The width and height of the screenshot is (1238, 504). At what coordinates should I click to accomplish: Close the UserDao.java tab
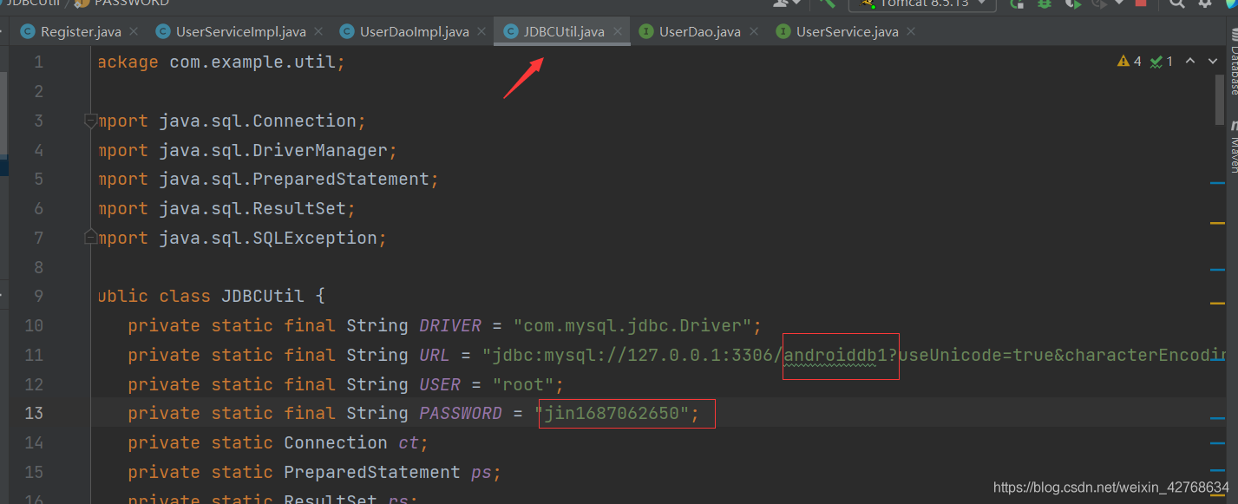click(753, 32)
